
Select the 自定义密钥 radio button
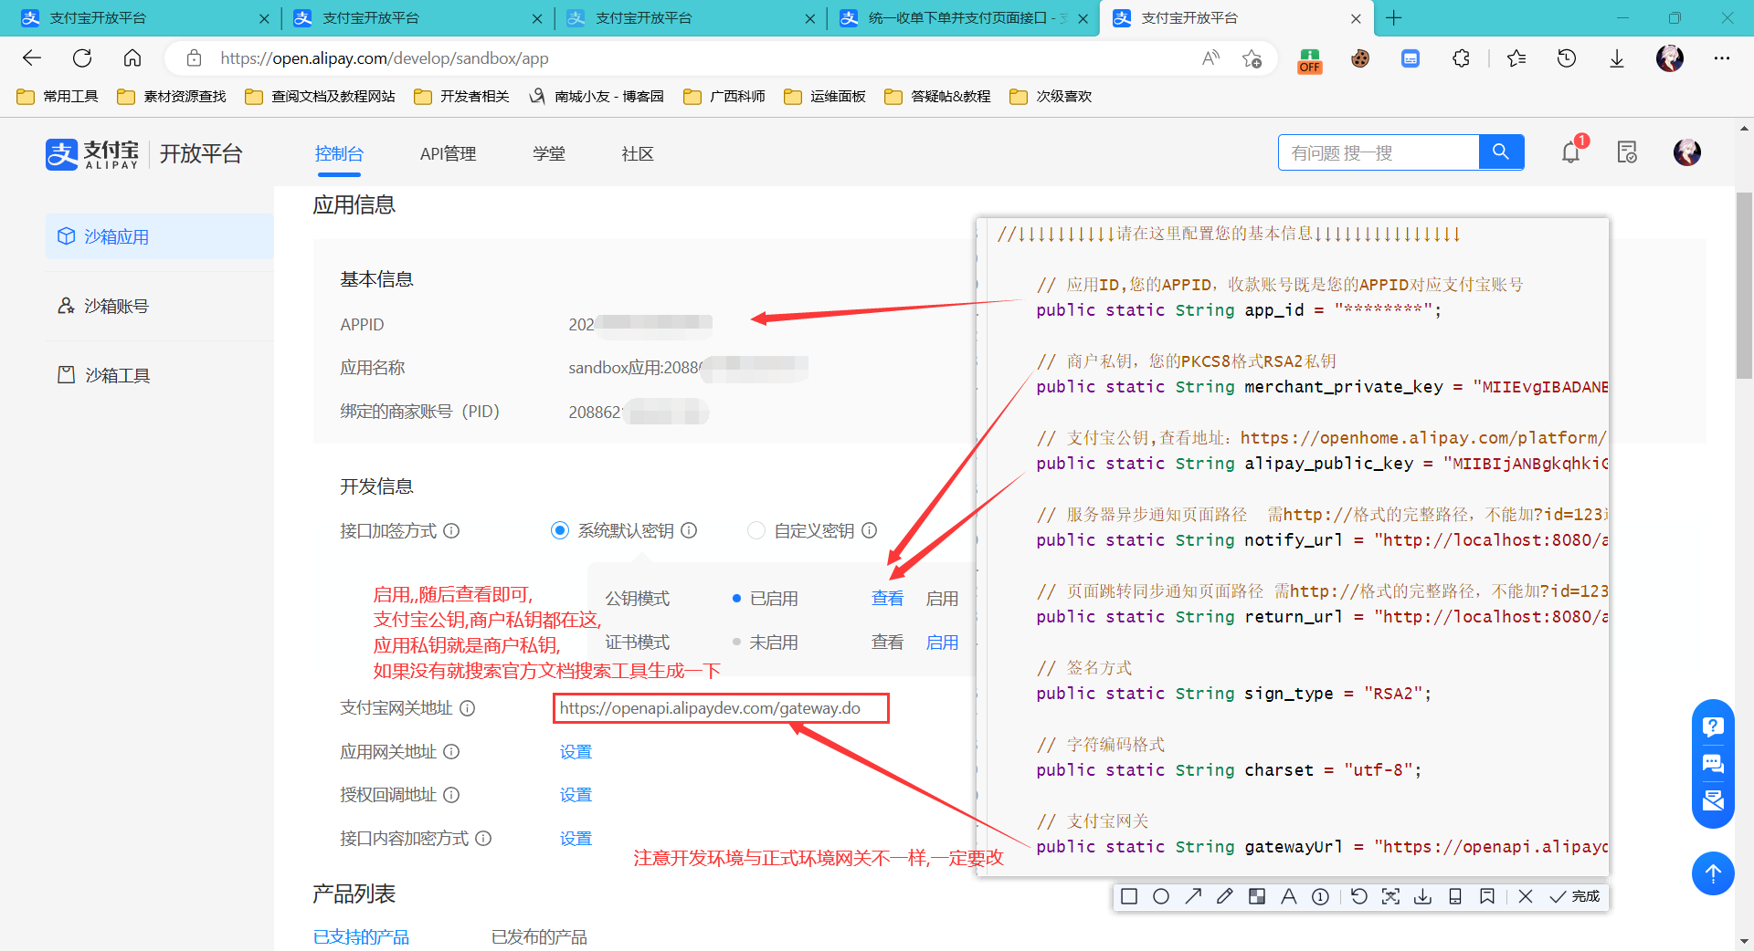point(756,530)
